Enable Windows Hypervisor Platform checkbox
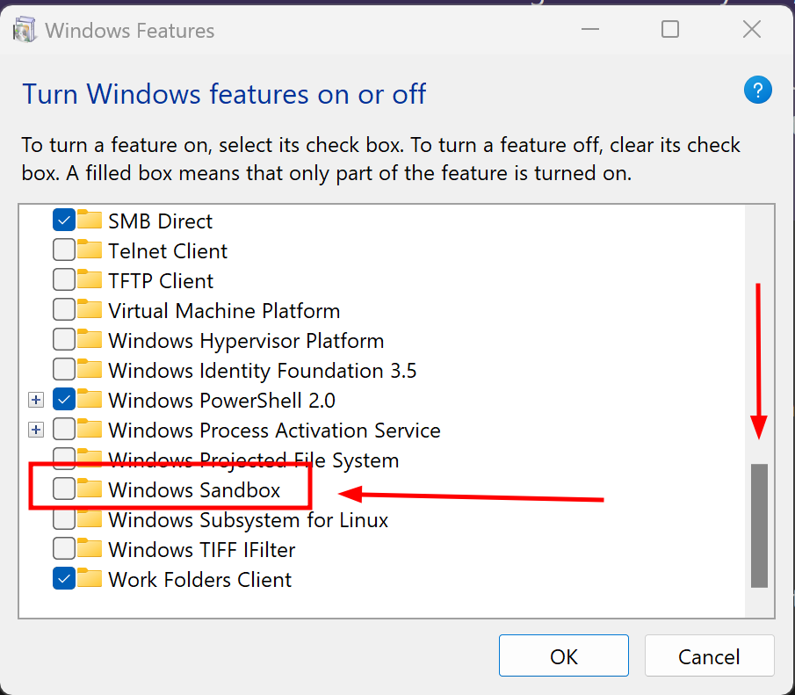795x695 pixels. point(64,340)
